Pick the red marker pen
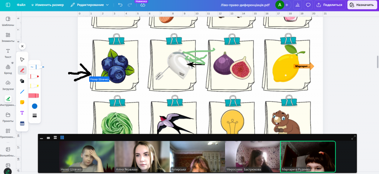Screen dimensions: 379x174 pos(34,76)
